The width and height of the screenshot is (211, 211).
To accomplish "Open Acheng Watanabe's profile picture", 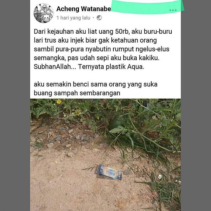I will click(44, 13).
